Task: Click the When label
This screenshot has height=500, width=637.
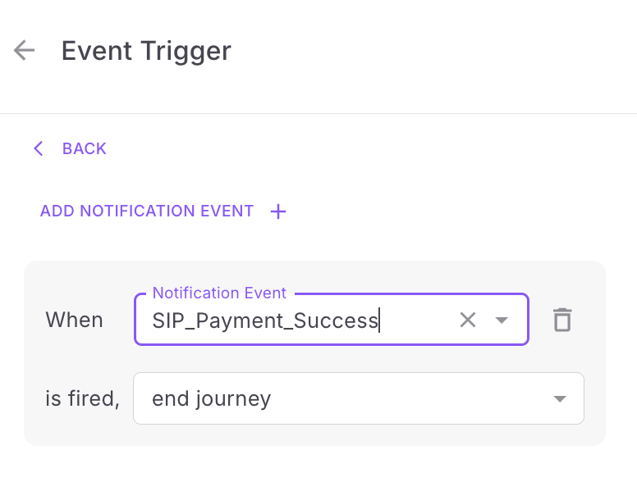Action: [75, 320]
